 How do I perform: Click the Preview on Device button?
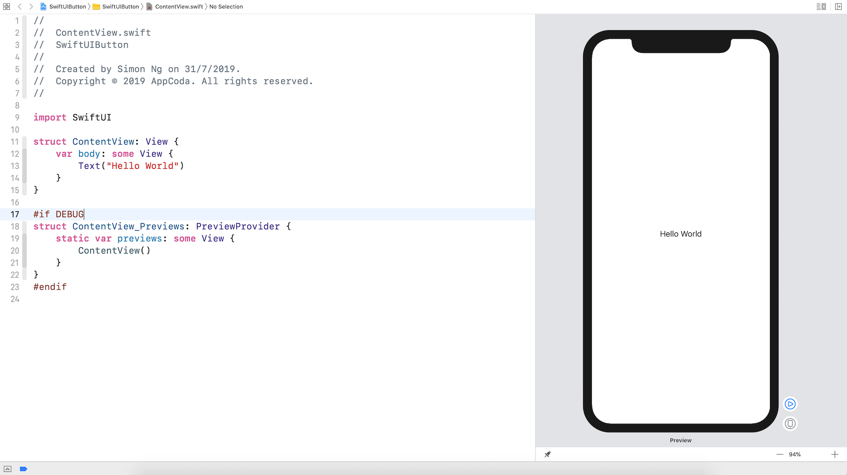(x=790, y=424)
